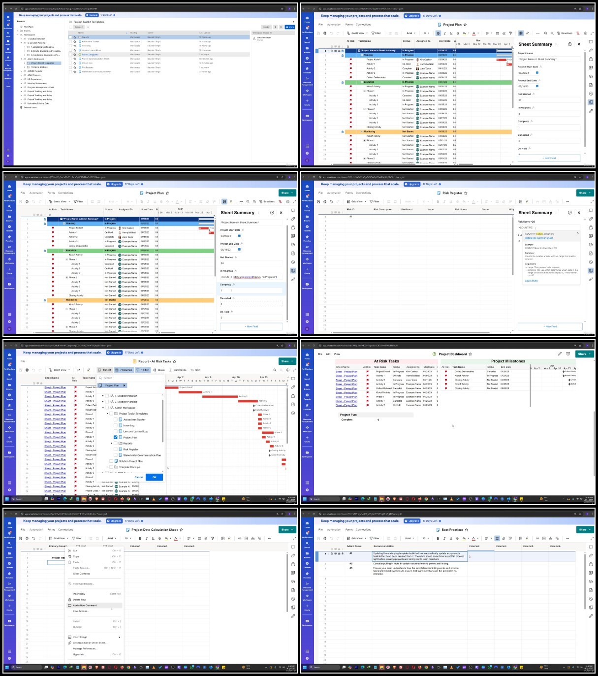Expand the Template Backups folder in sheet picker
The image size is (598, 676).
(x=107, y=467)
